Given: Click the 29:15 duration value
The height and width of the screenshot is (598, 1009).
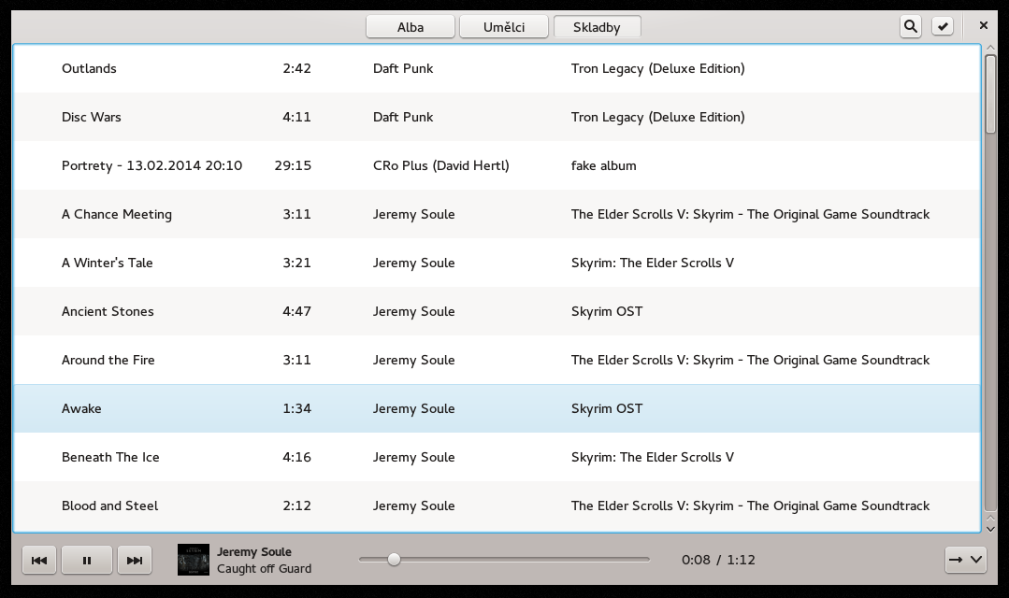Looking at the screenshot, I should (x=293, y=165).
